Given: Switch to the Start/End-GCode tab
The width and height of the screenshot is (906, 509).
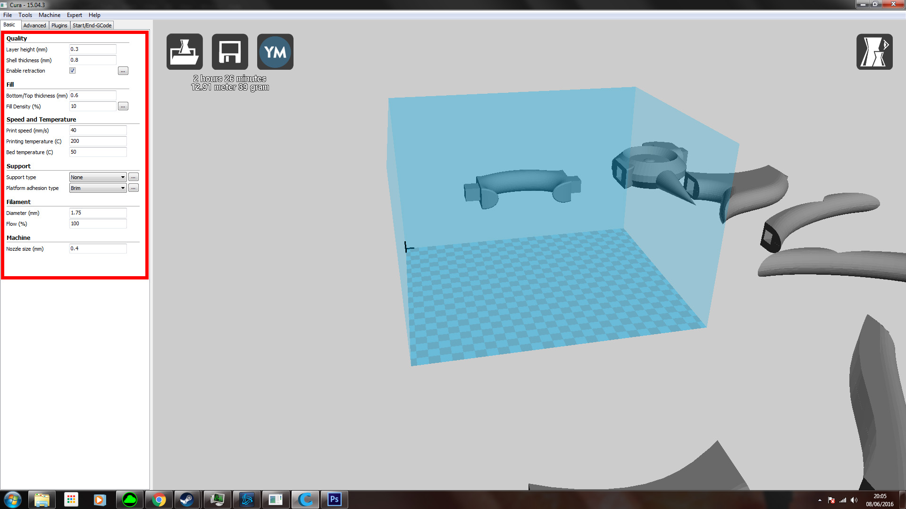Looking at the screenshot, I should point(92,25).
